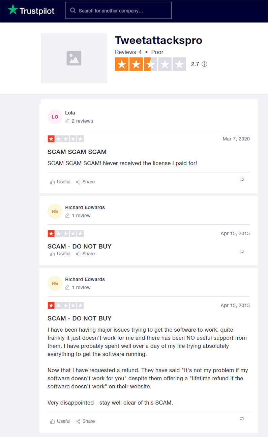
Task: Click Richard Edwards' RE avatar in last review
Action: click(x=55, y=283)
